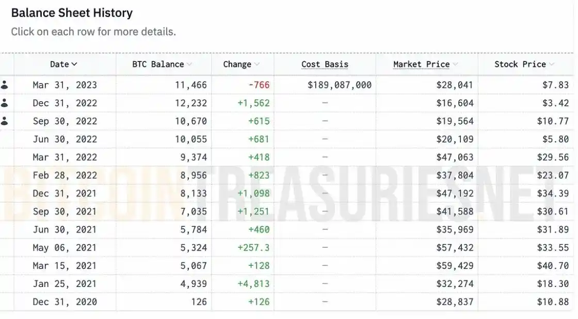578x319 pixels.
Task: Select the Dec 31, 2021 row
Action: point(65,194)
